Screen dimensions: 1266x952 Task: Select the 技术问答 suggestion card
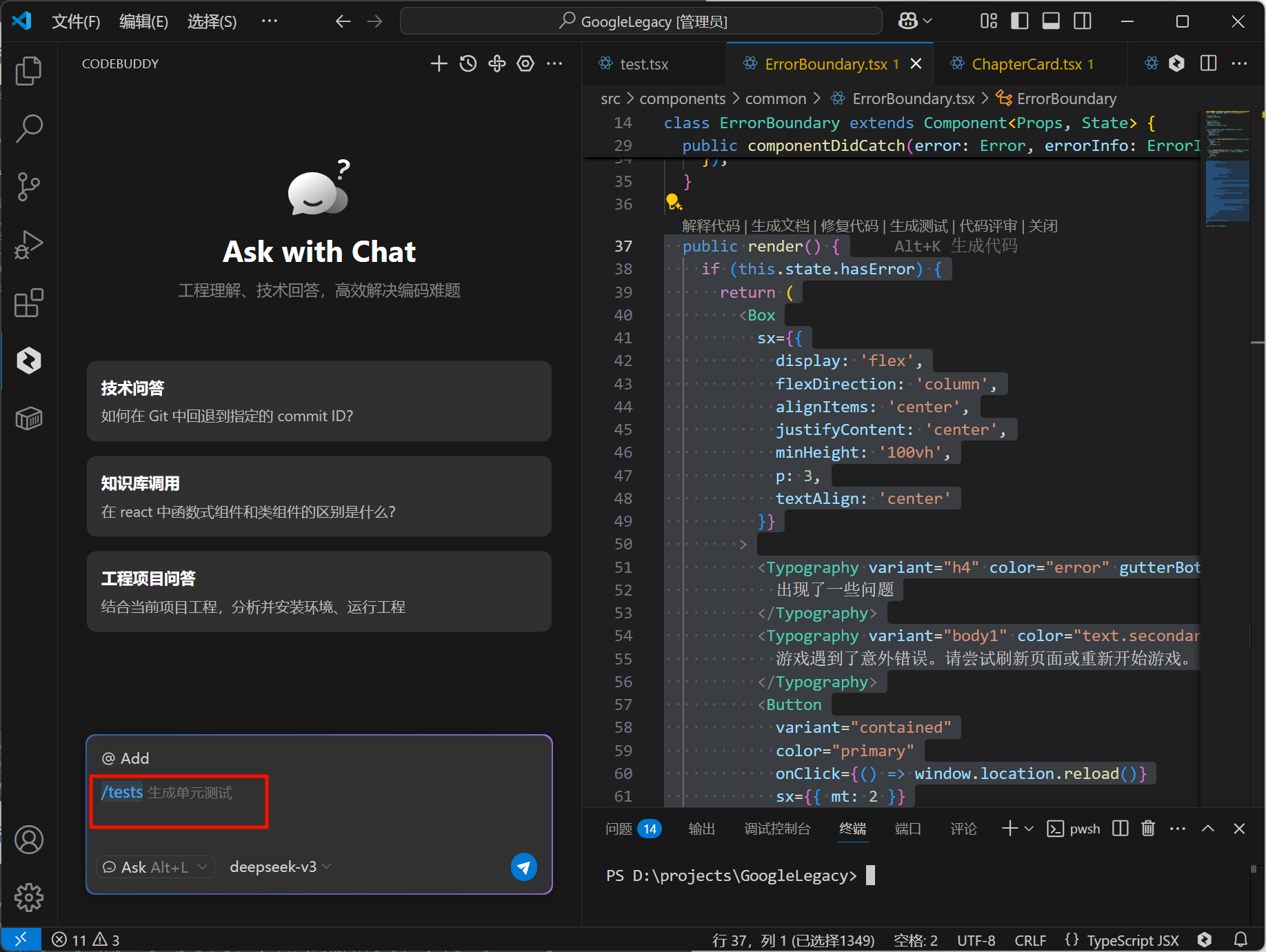coord(319,401)
